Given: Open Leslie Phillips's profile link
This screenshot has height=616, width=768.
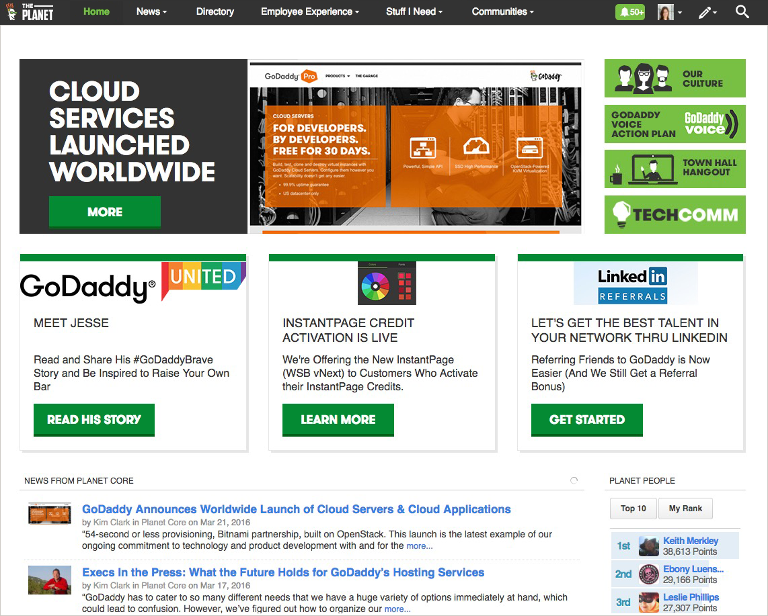Looking at the screenshot, I should pyautogui.click(x=691, y=597).
